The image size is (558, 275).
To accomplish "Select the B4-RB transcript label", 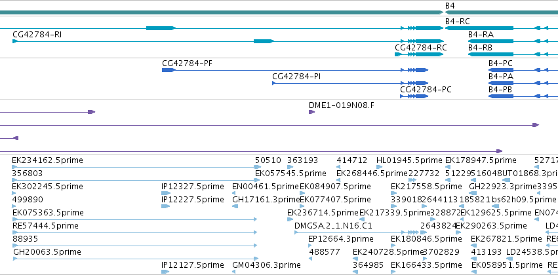I will [x=481, y=48].
